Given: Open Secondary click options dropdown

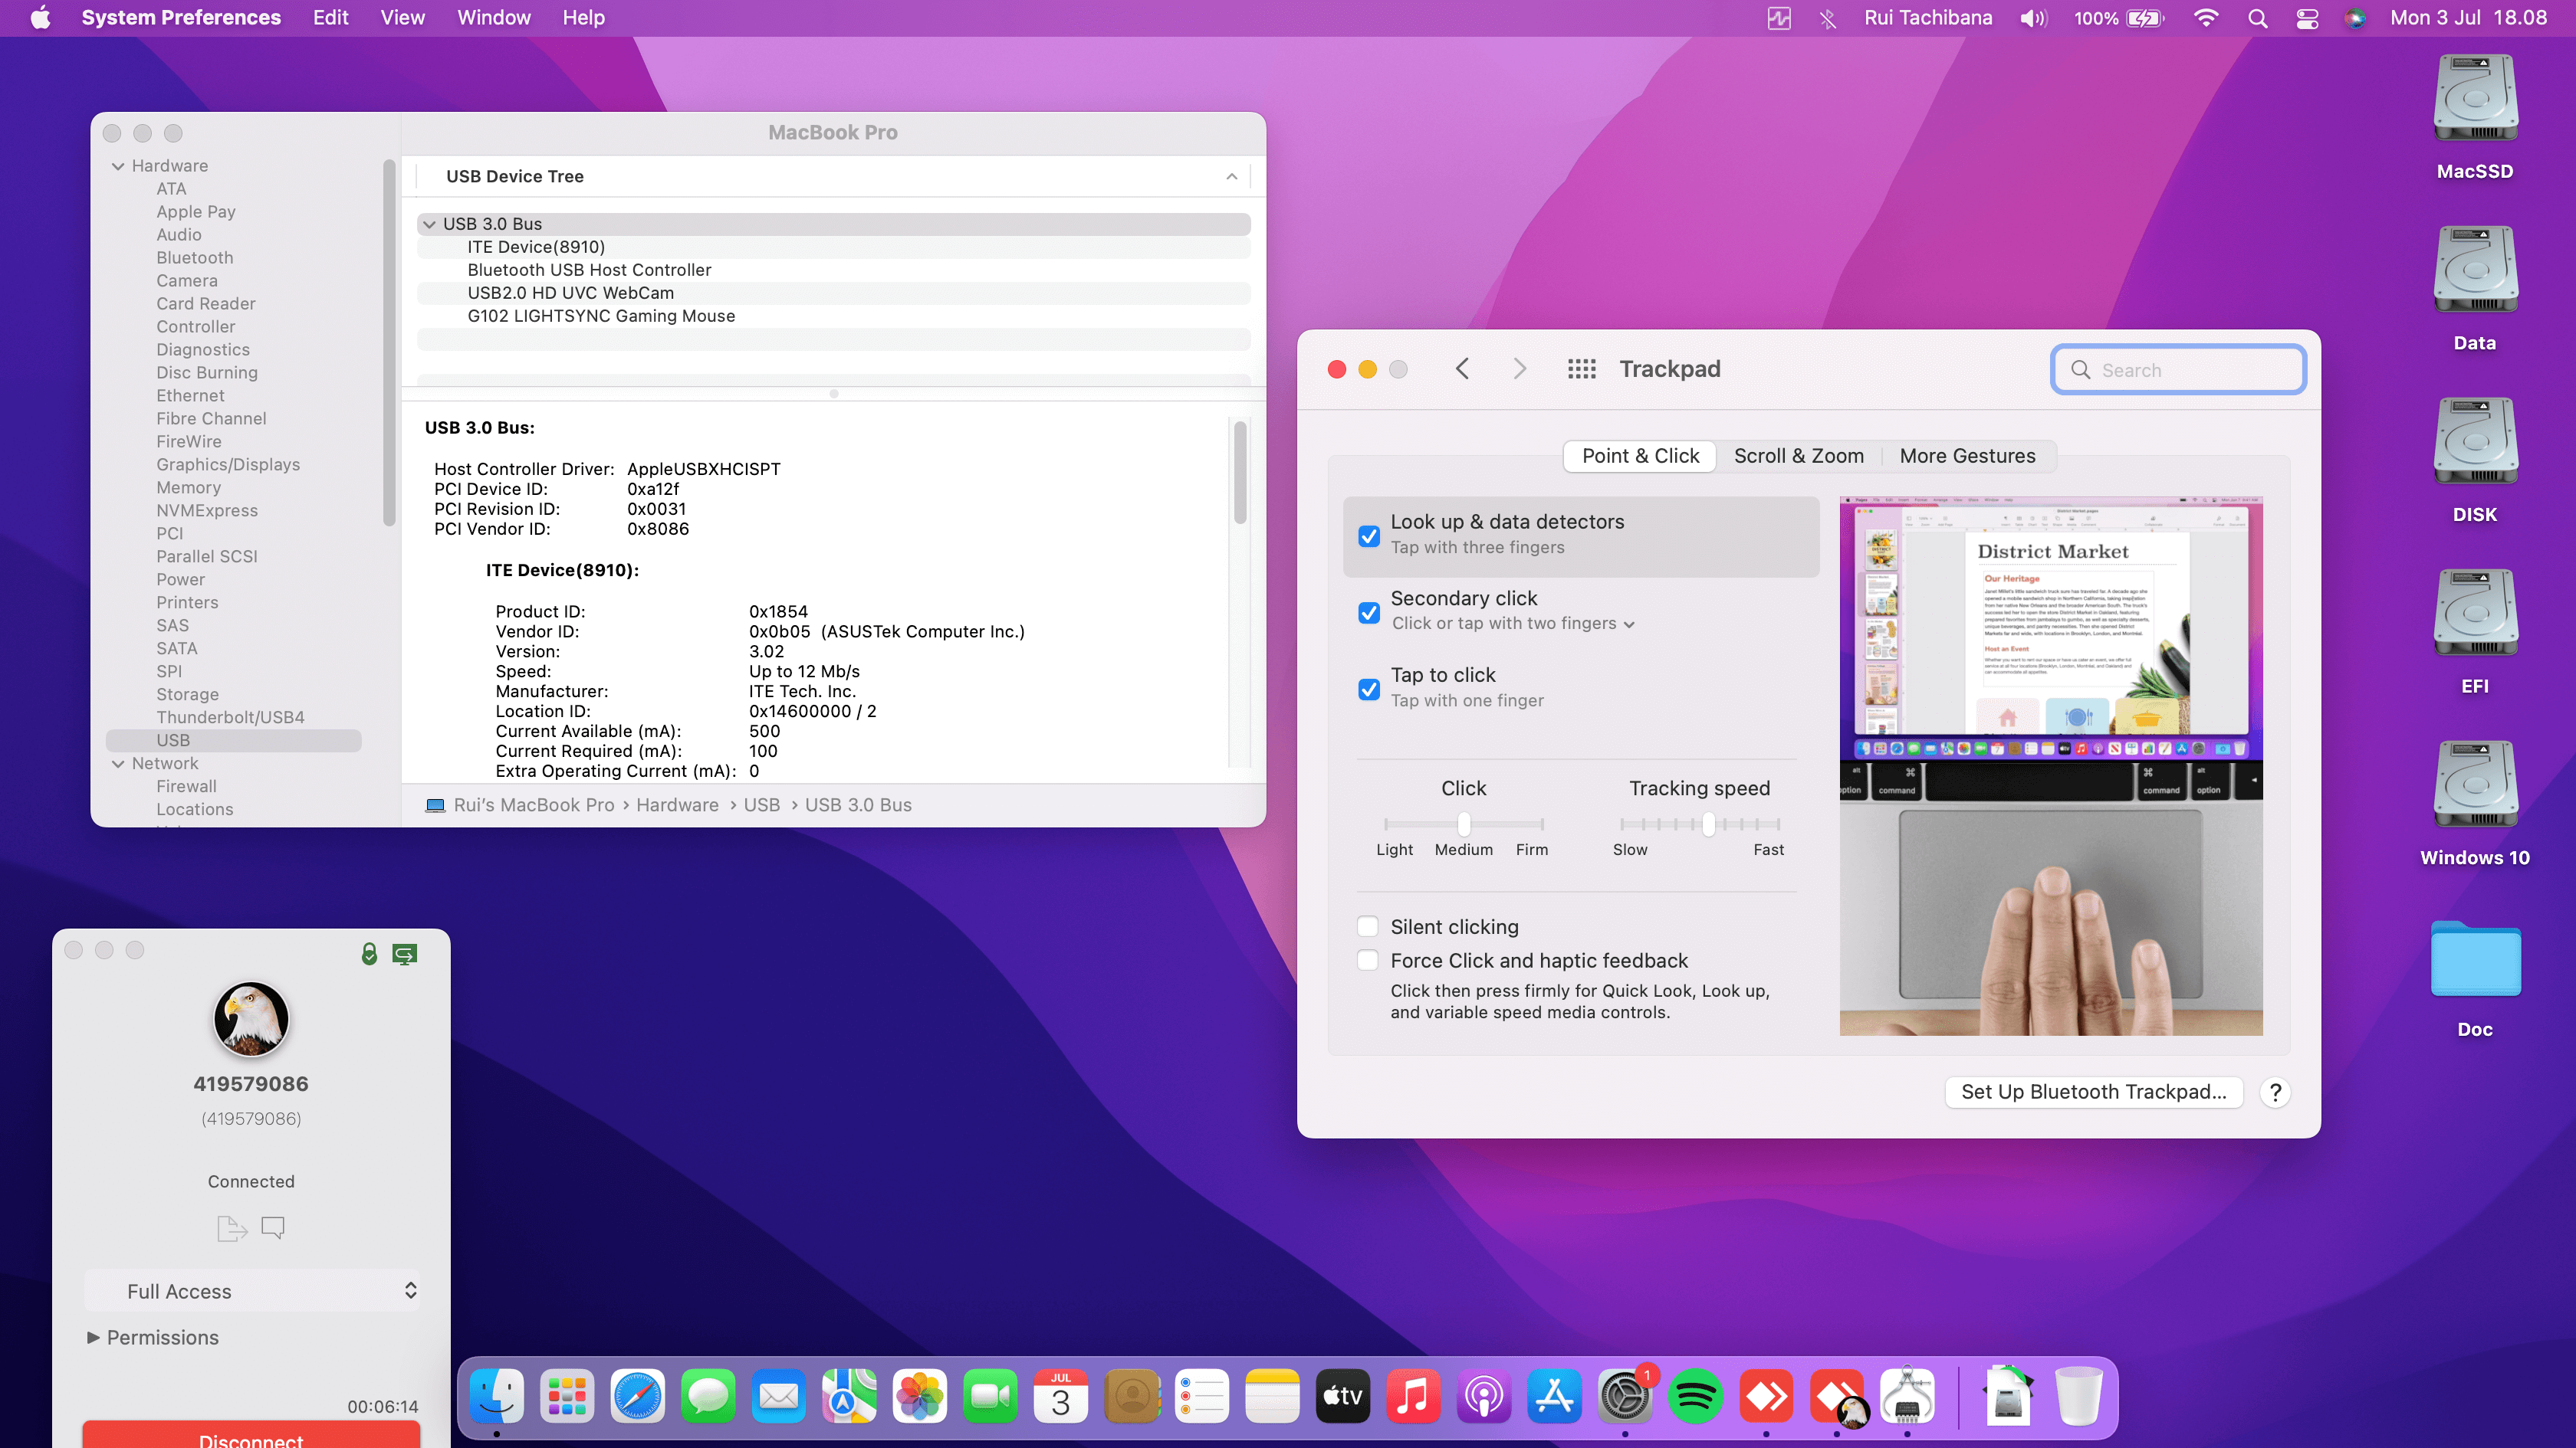Looking at the screenshot, I should (1514, 624).
